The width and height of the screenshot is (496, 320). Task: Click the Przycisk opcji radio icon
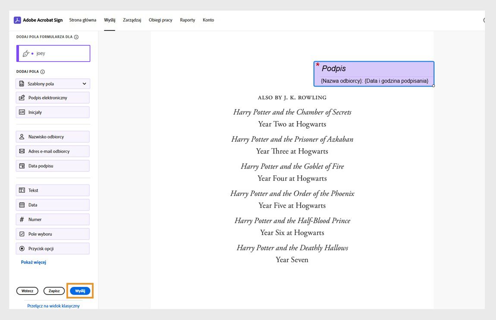22,249
